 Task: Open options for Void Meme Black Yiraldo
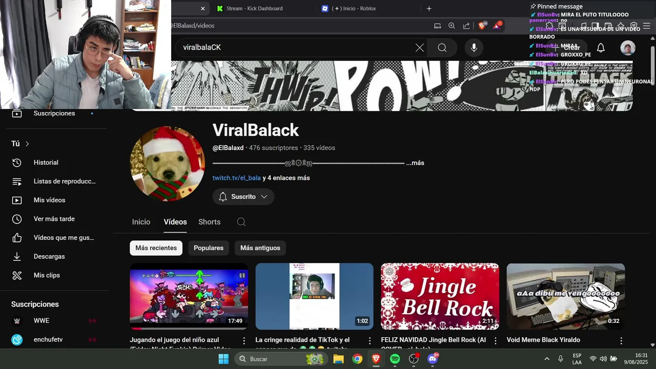(x=621, y=341)
